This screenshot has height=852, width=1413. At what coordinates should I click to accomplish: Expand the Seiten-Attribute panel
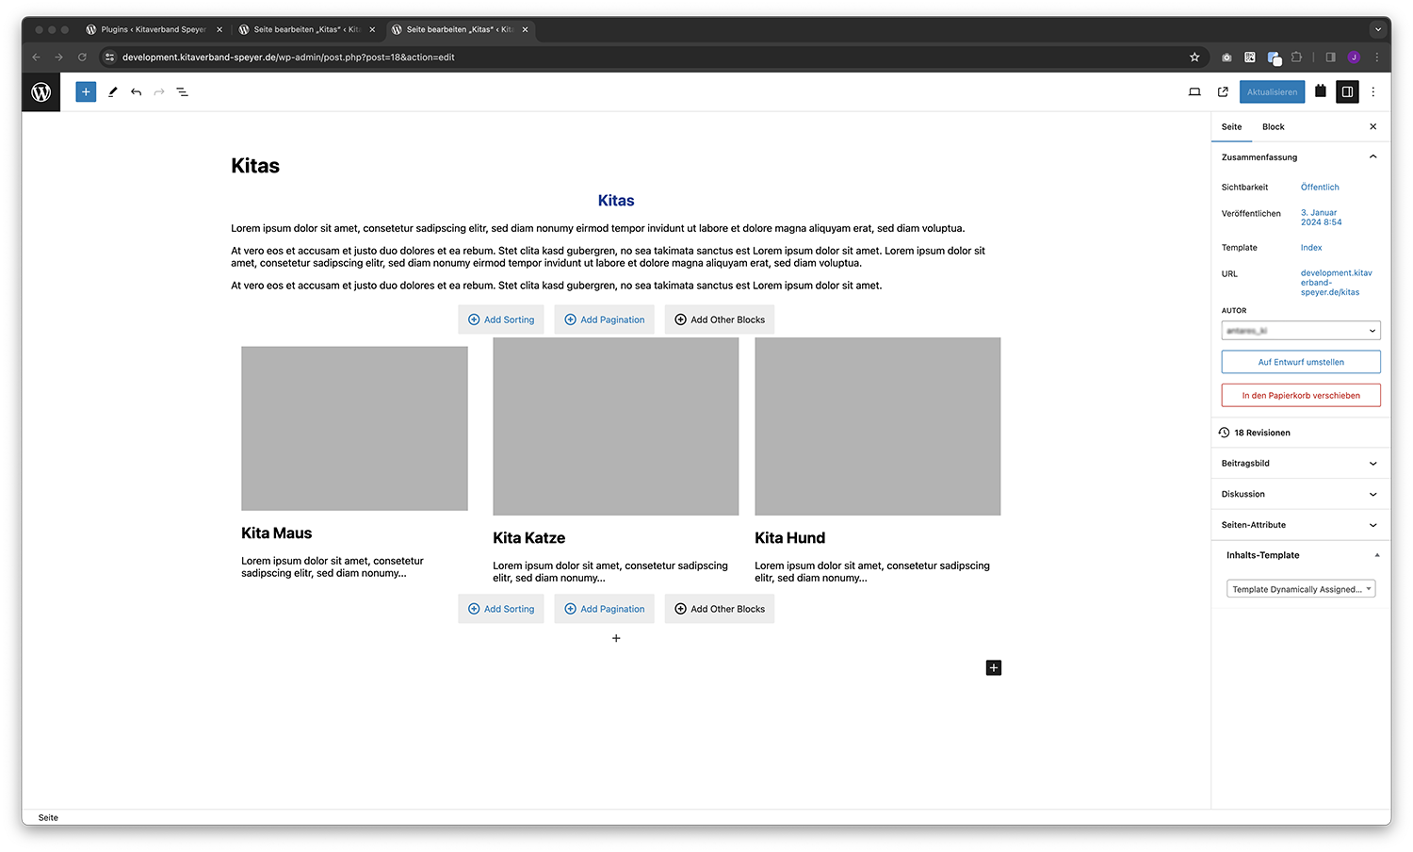[x=1300, y=525]
